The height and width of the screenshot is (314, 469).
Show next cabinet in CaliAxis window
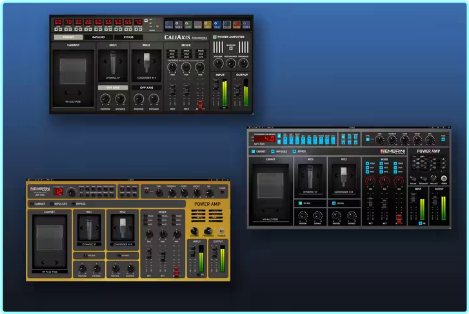click(x=80, y=93)
